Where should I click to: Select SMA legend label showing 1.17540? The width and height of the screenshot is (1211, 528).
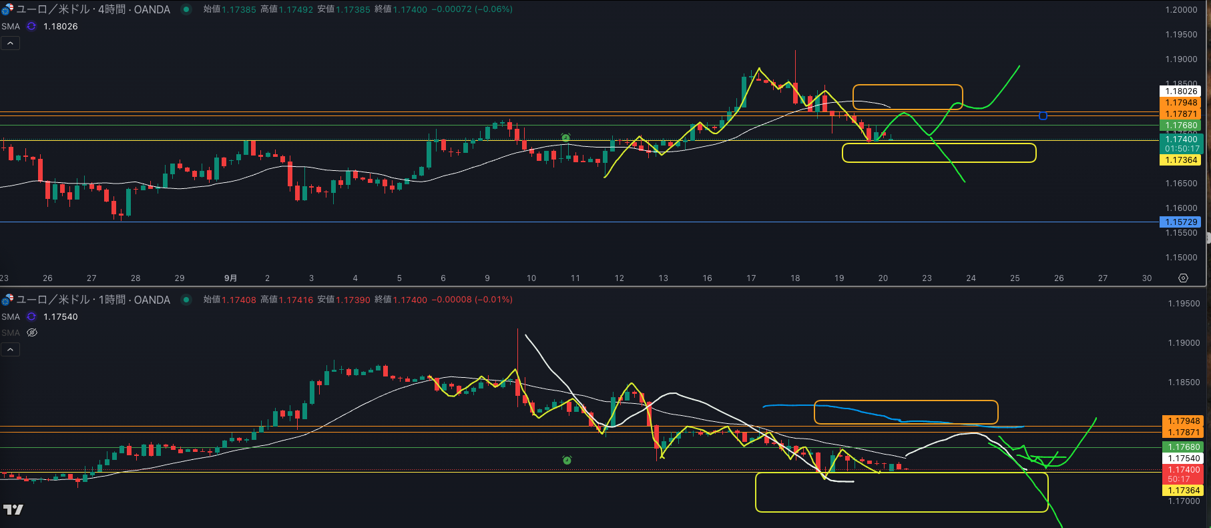pos(11,316)
